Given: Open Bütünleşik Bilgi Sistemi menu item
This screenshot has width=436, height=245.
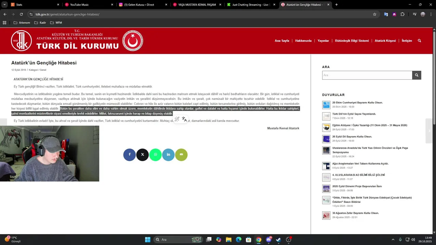Looking at the screenshot, I should 352,41.
